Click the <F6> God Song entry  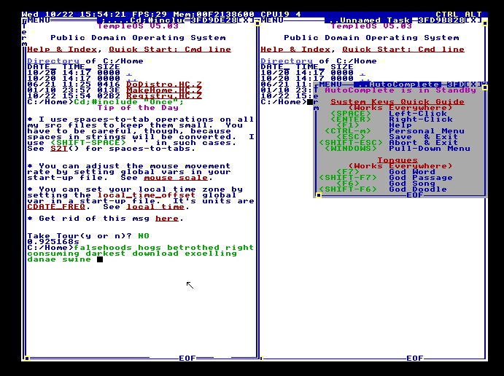coord(386,184)
